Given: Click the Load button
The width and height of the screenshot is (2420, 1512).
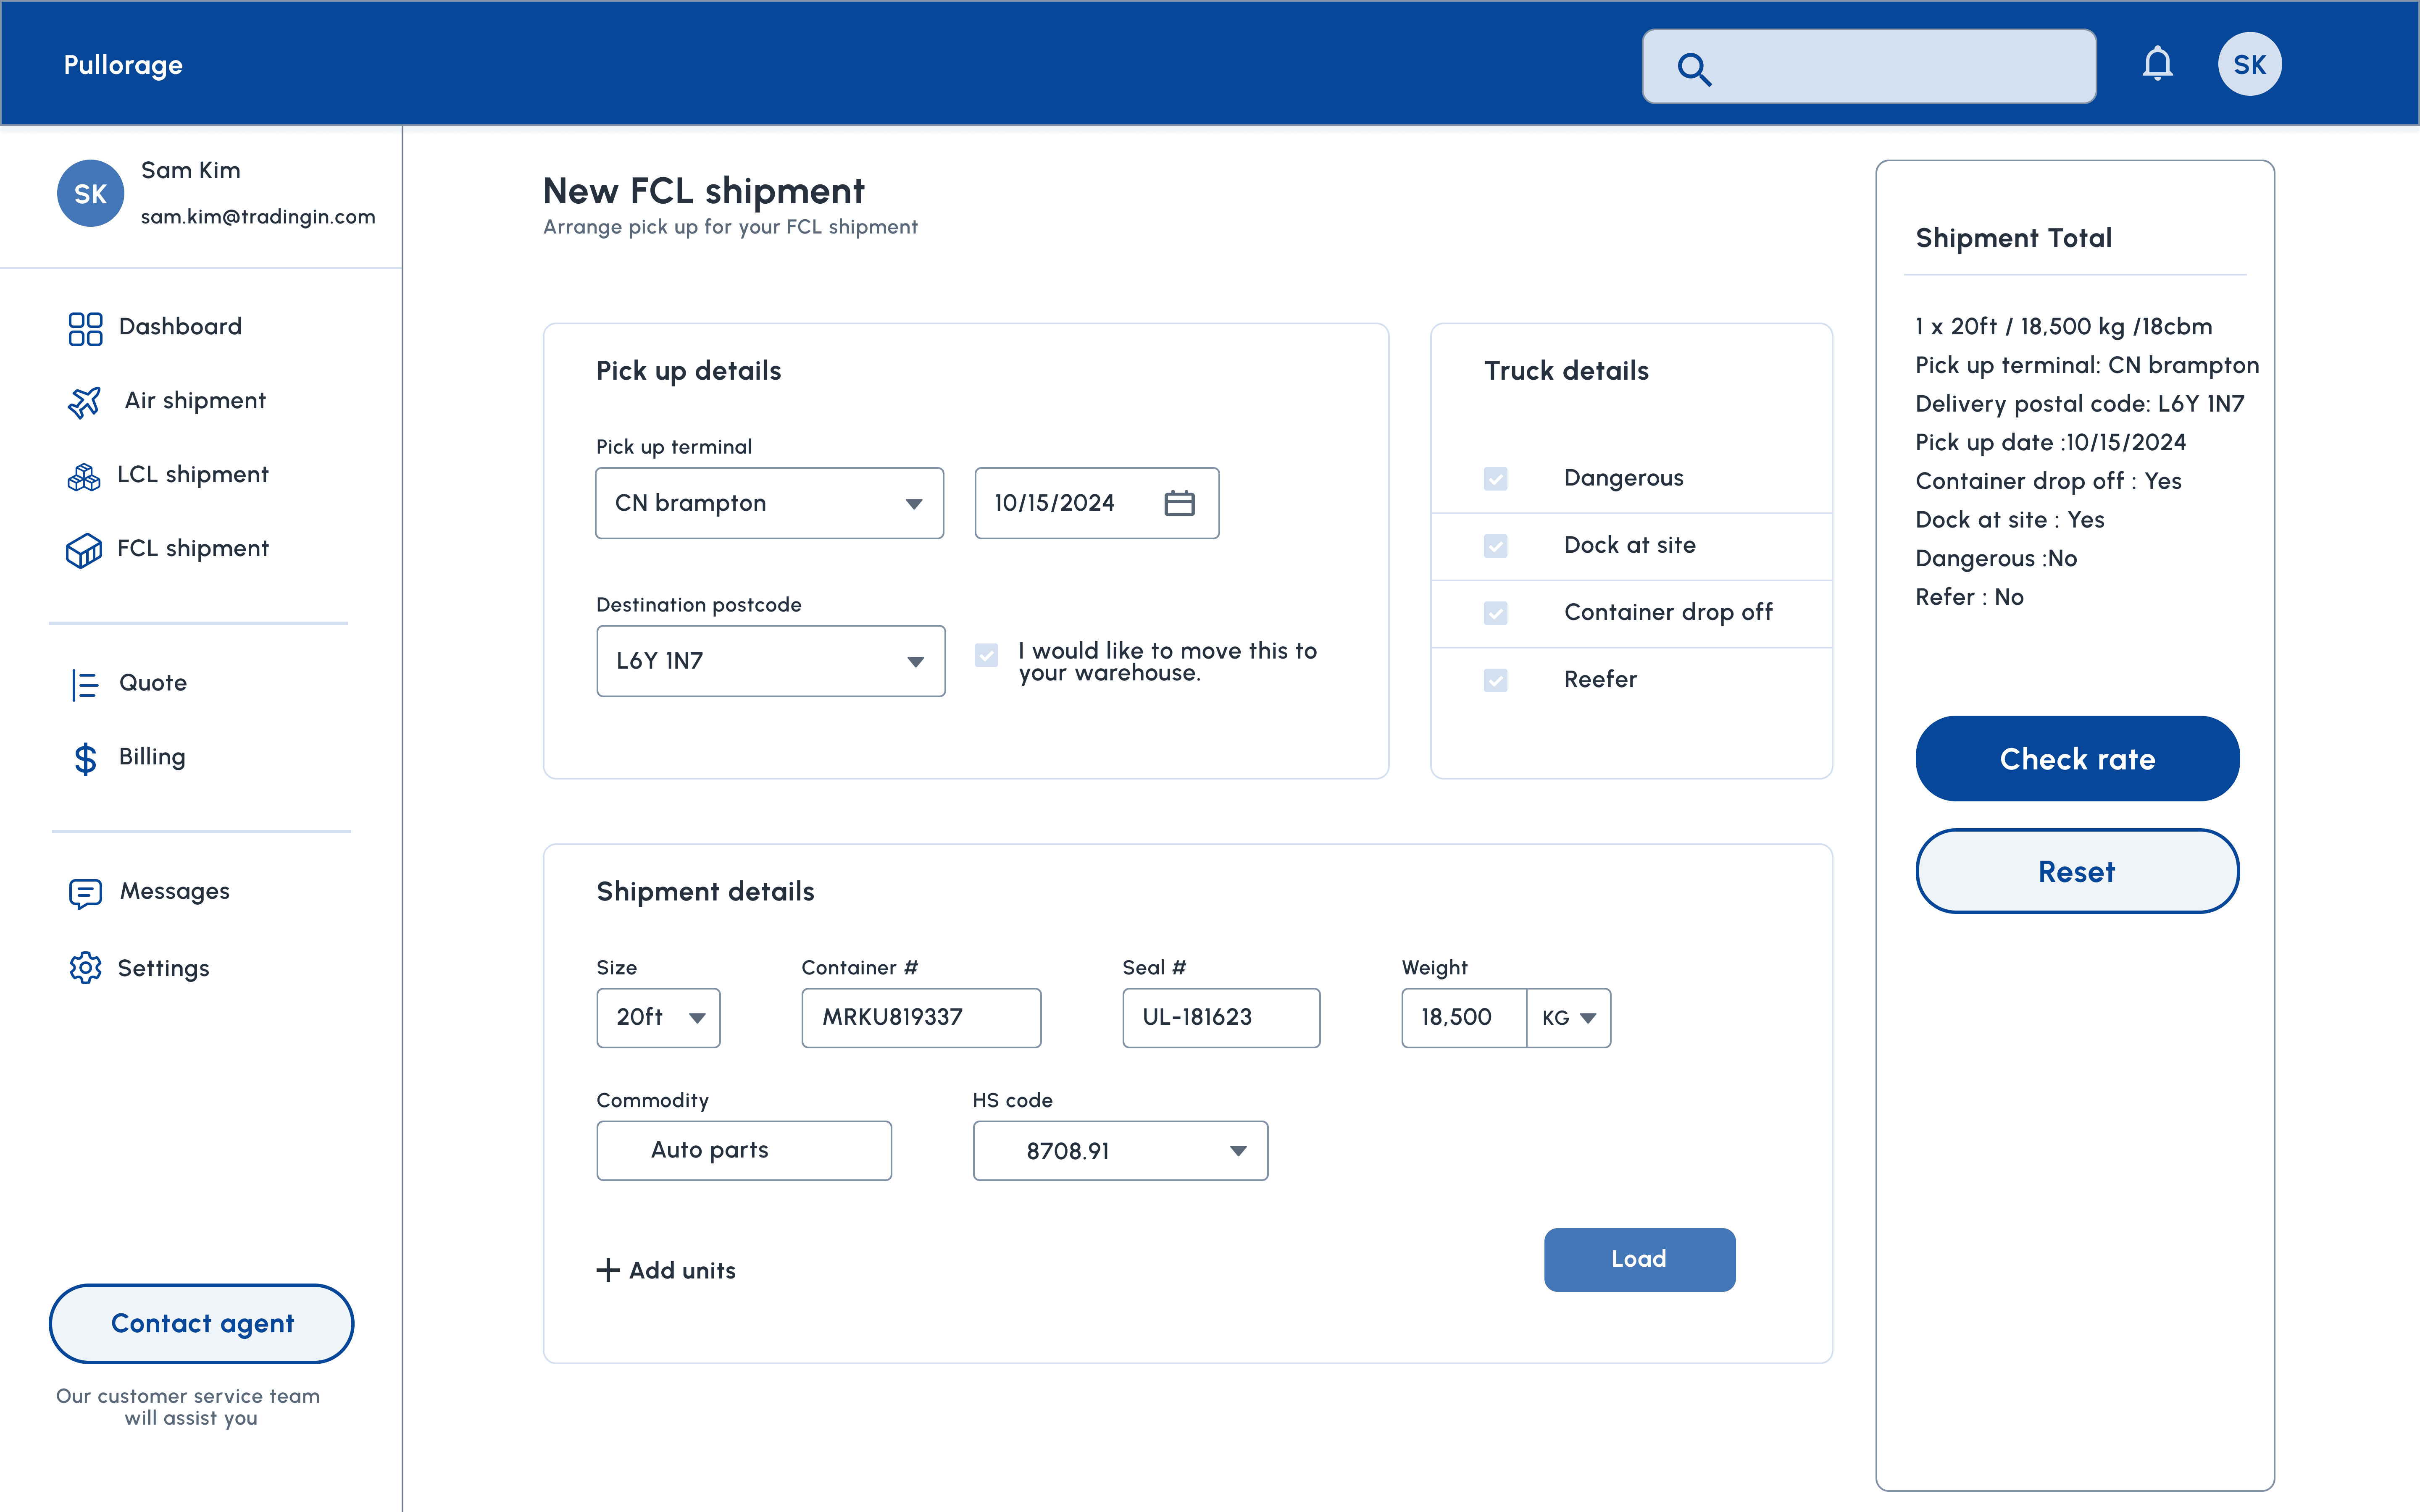Looking at the screenshot, I should (x=1639, y=1259).
